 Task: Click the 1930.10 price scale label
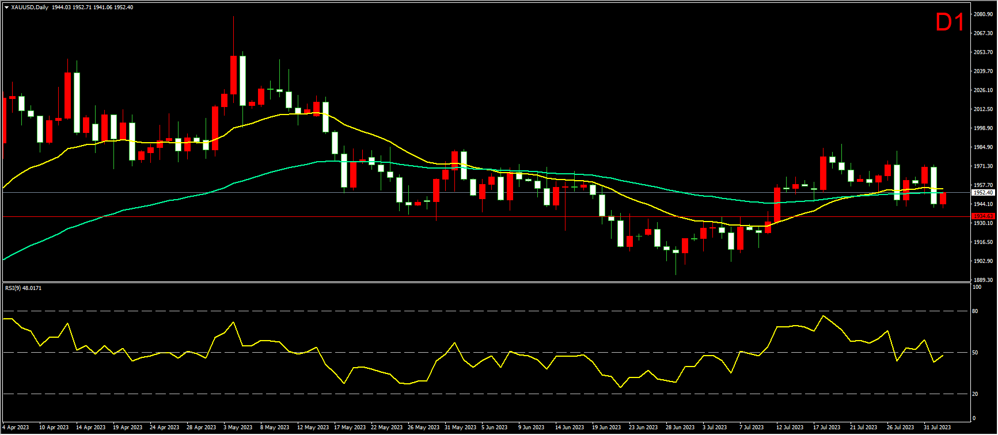coord(983,223)
